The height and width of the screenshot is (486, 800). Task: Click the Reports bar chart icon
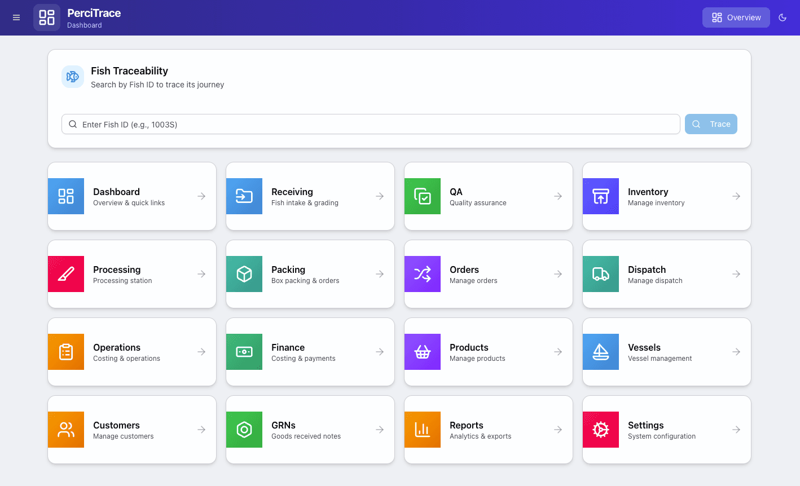coord(423,430)
